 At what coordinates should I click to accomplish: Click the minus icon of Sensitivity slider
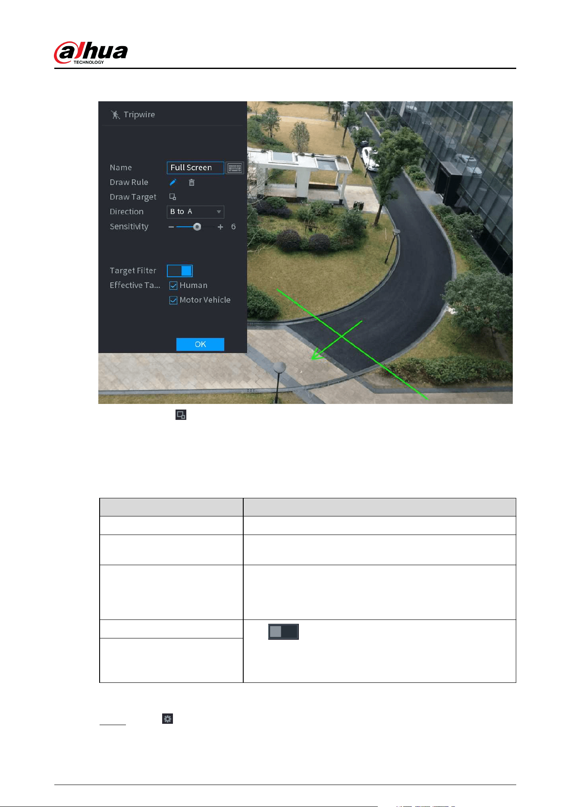[171, 227]
